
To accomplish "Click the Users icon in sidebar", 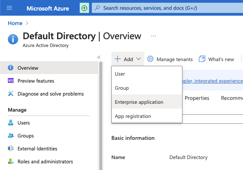I will click(x=11, y=123).
